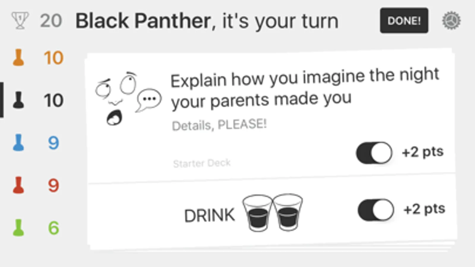Click the confused face speech bubble illustration
The height and width of the screenshot is (267, 475).
[x=128, y=98]
